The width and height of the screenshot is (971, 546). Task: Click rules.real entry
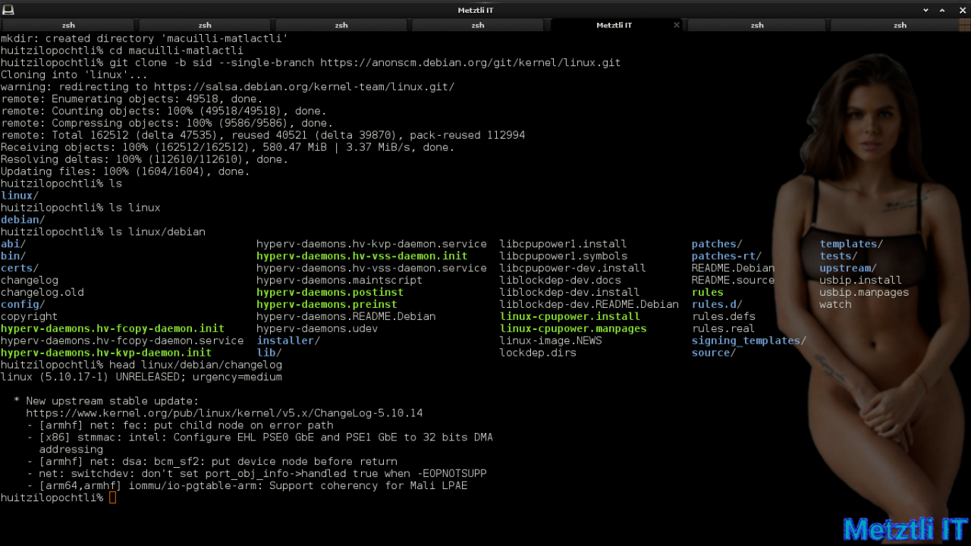click(x=723, y=328)
